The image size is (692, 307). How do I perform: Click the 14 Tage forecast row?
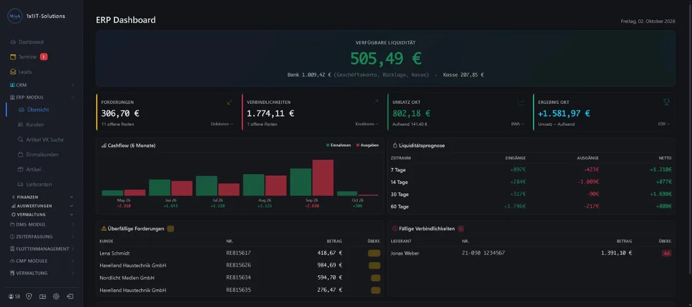pos(531,182)
